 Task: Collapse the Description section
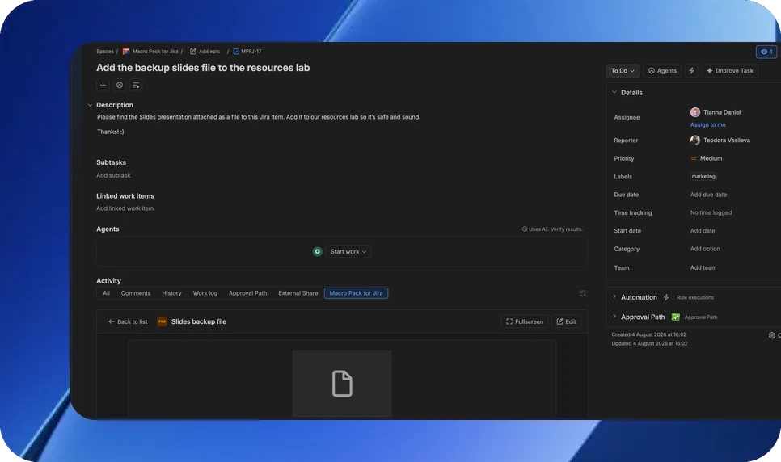[x=90, y=105]
